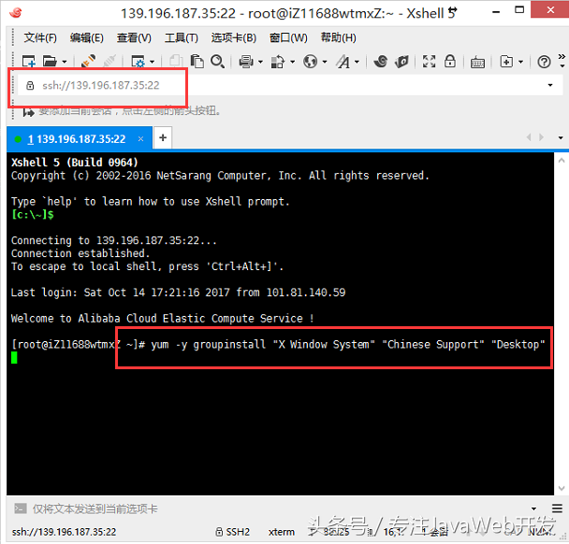The height and width of the screenshot is (544, 569).
Task: Expand the Font dropdown arrow
Action: (x=357, y=62)
